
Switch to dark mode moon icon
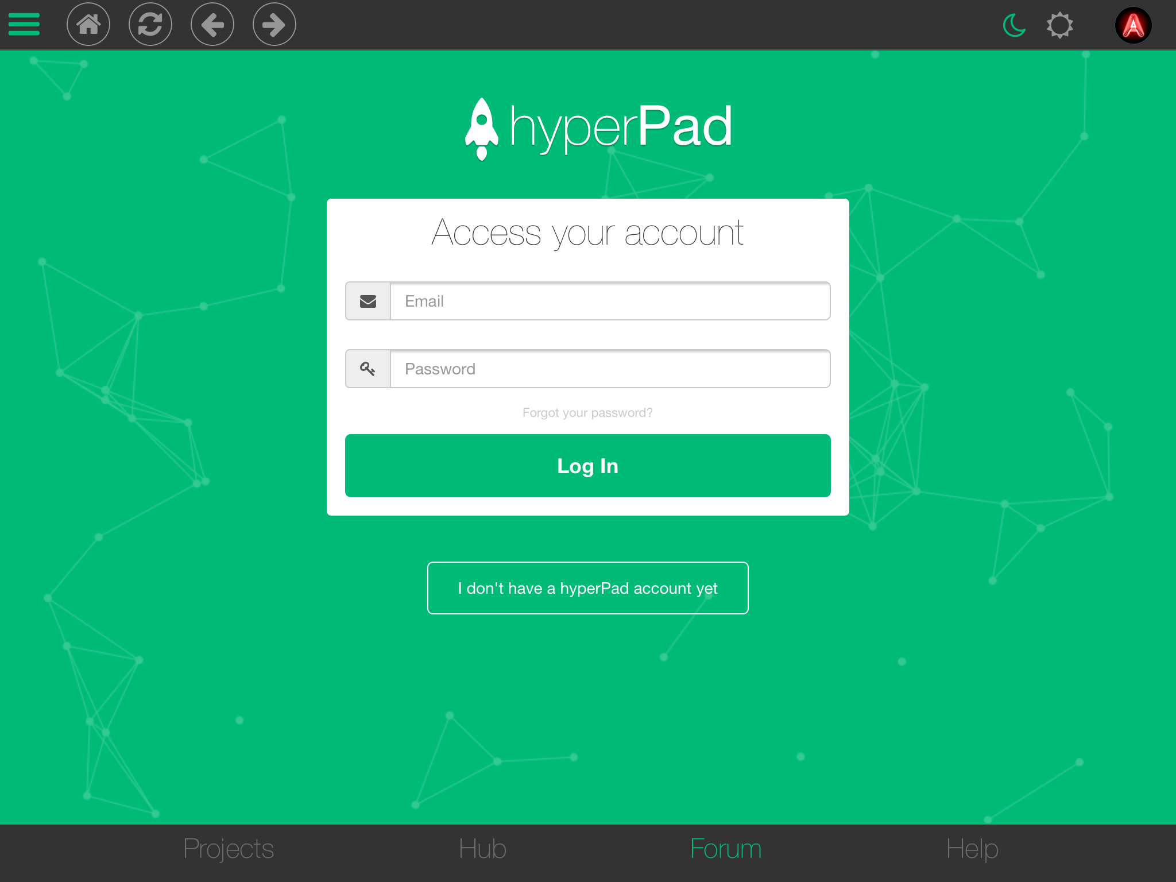1014,25
